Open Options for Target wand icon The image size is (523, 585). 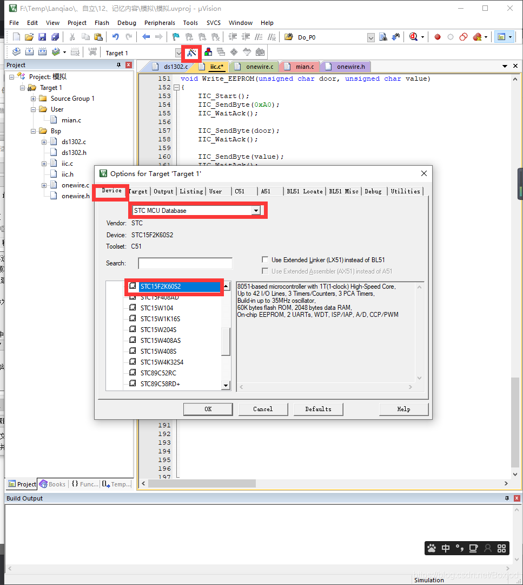click(191, 53)
